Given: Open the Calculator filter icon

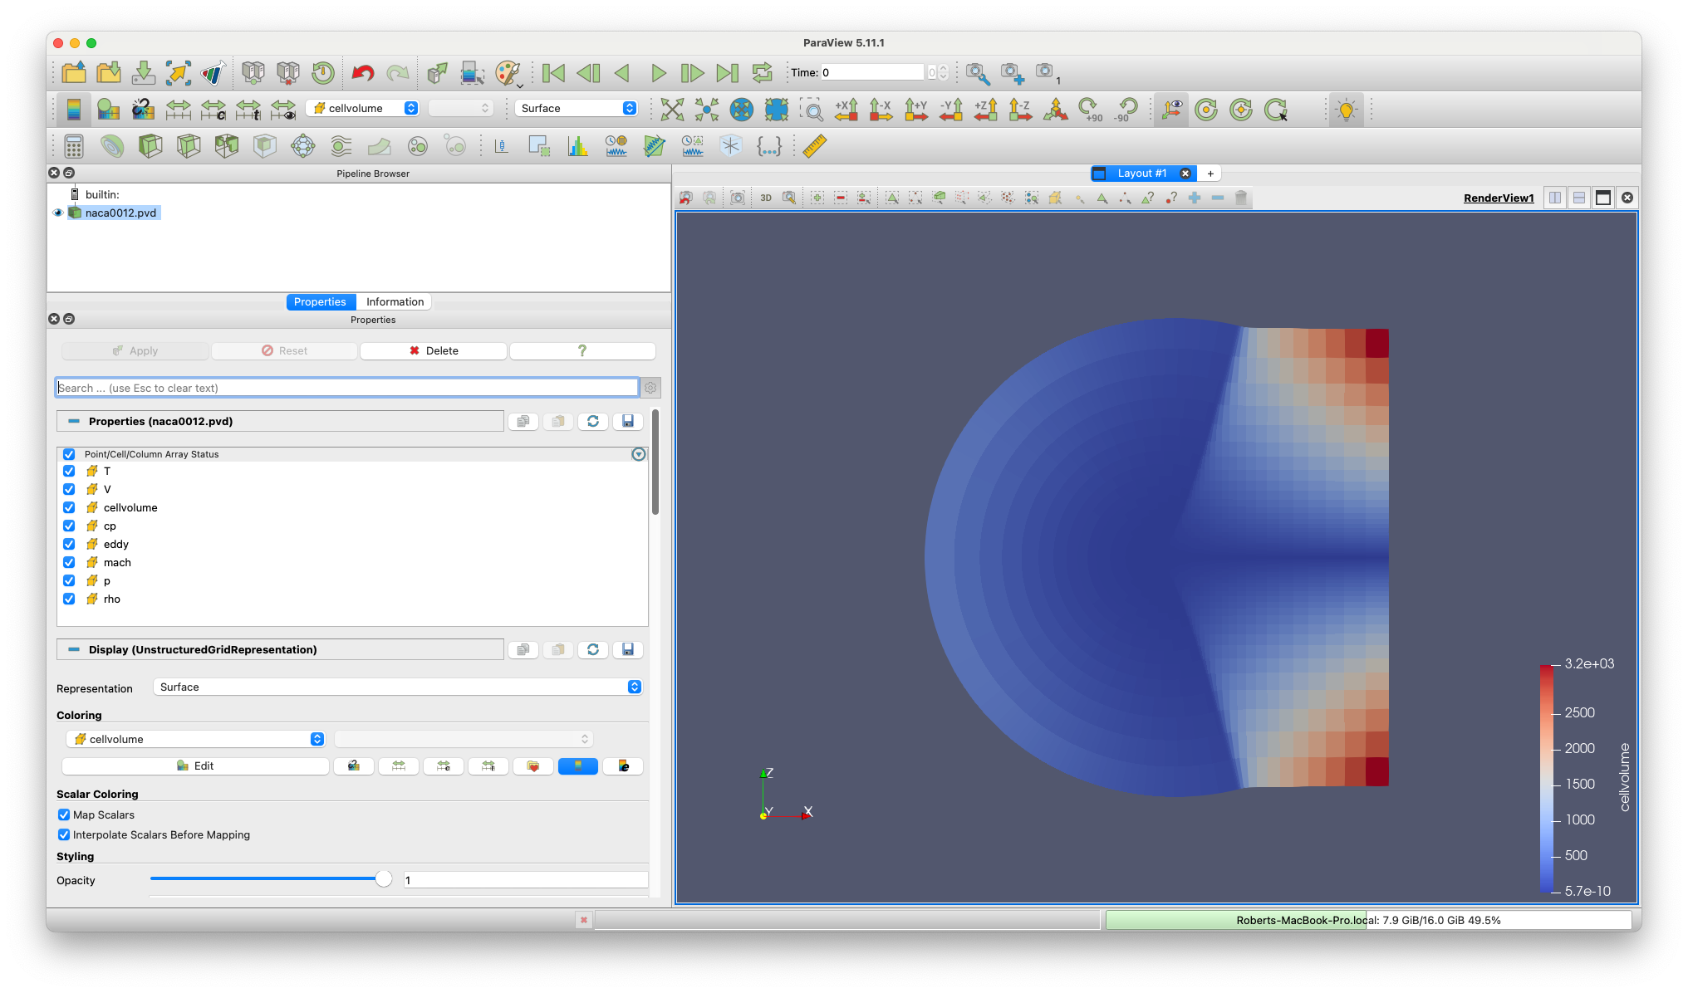Looking at the screenshot, I should (74, 147).
